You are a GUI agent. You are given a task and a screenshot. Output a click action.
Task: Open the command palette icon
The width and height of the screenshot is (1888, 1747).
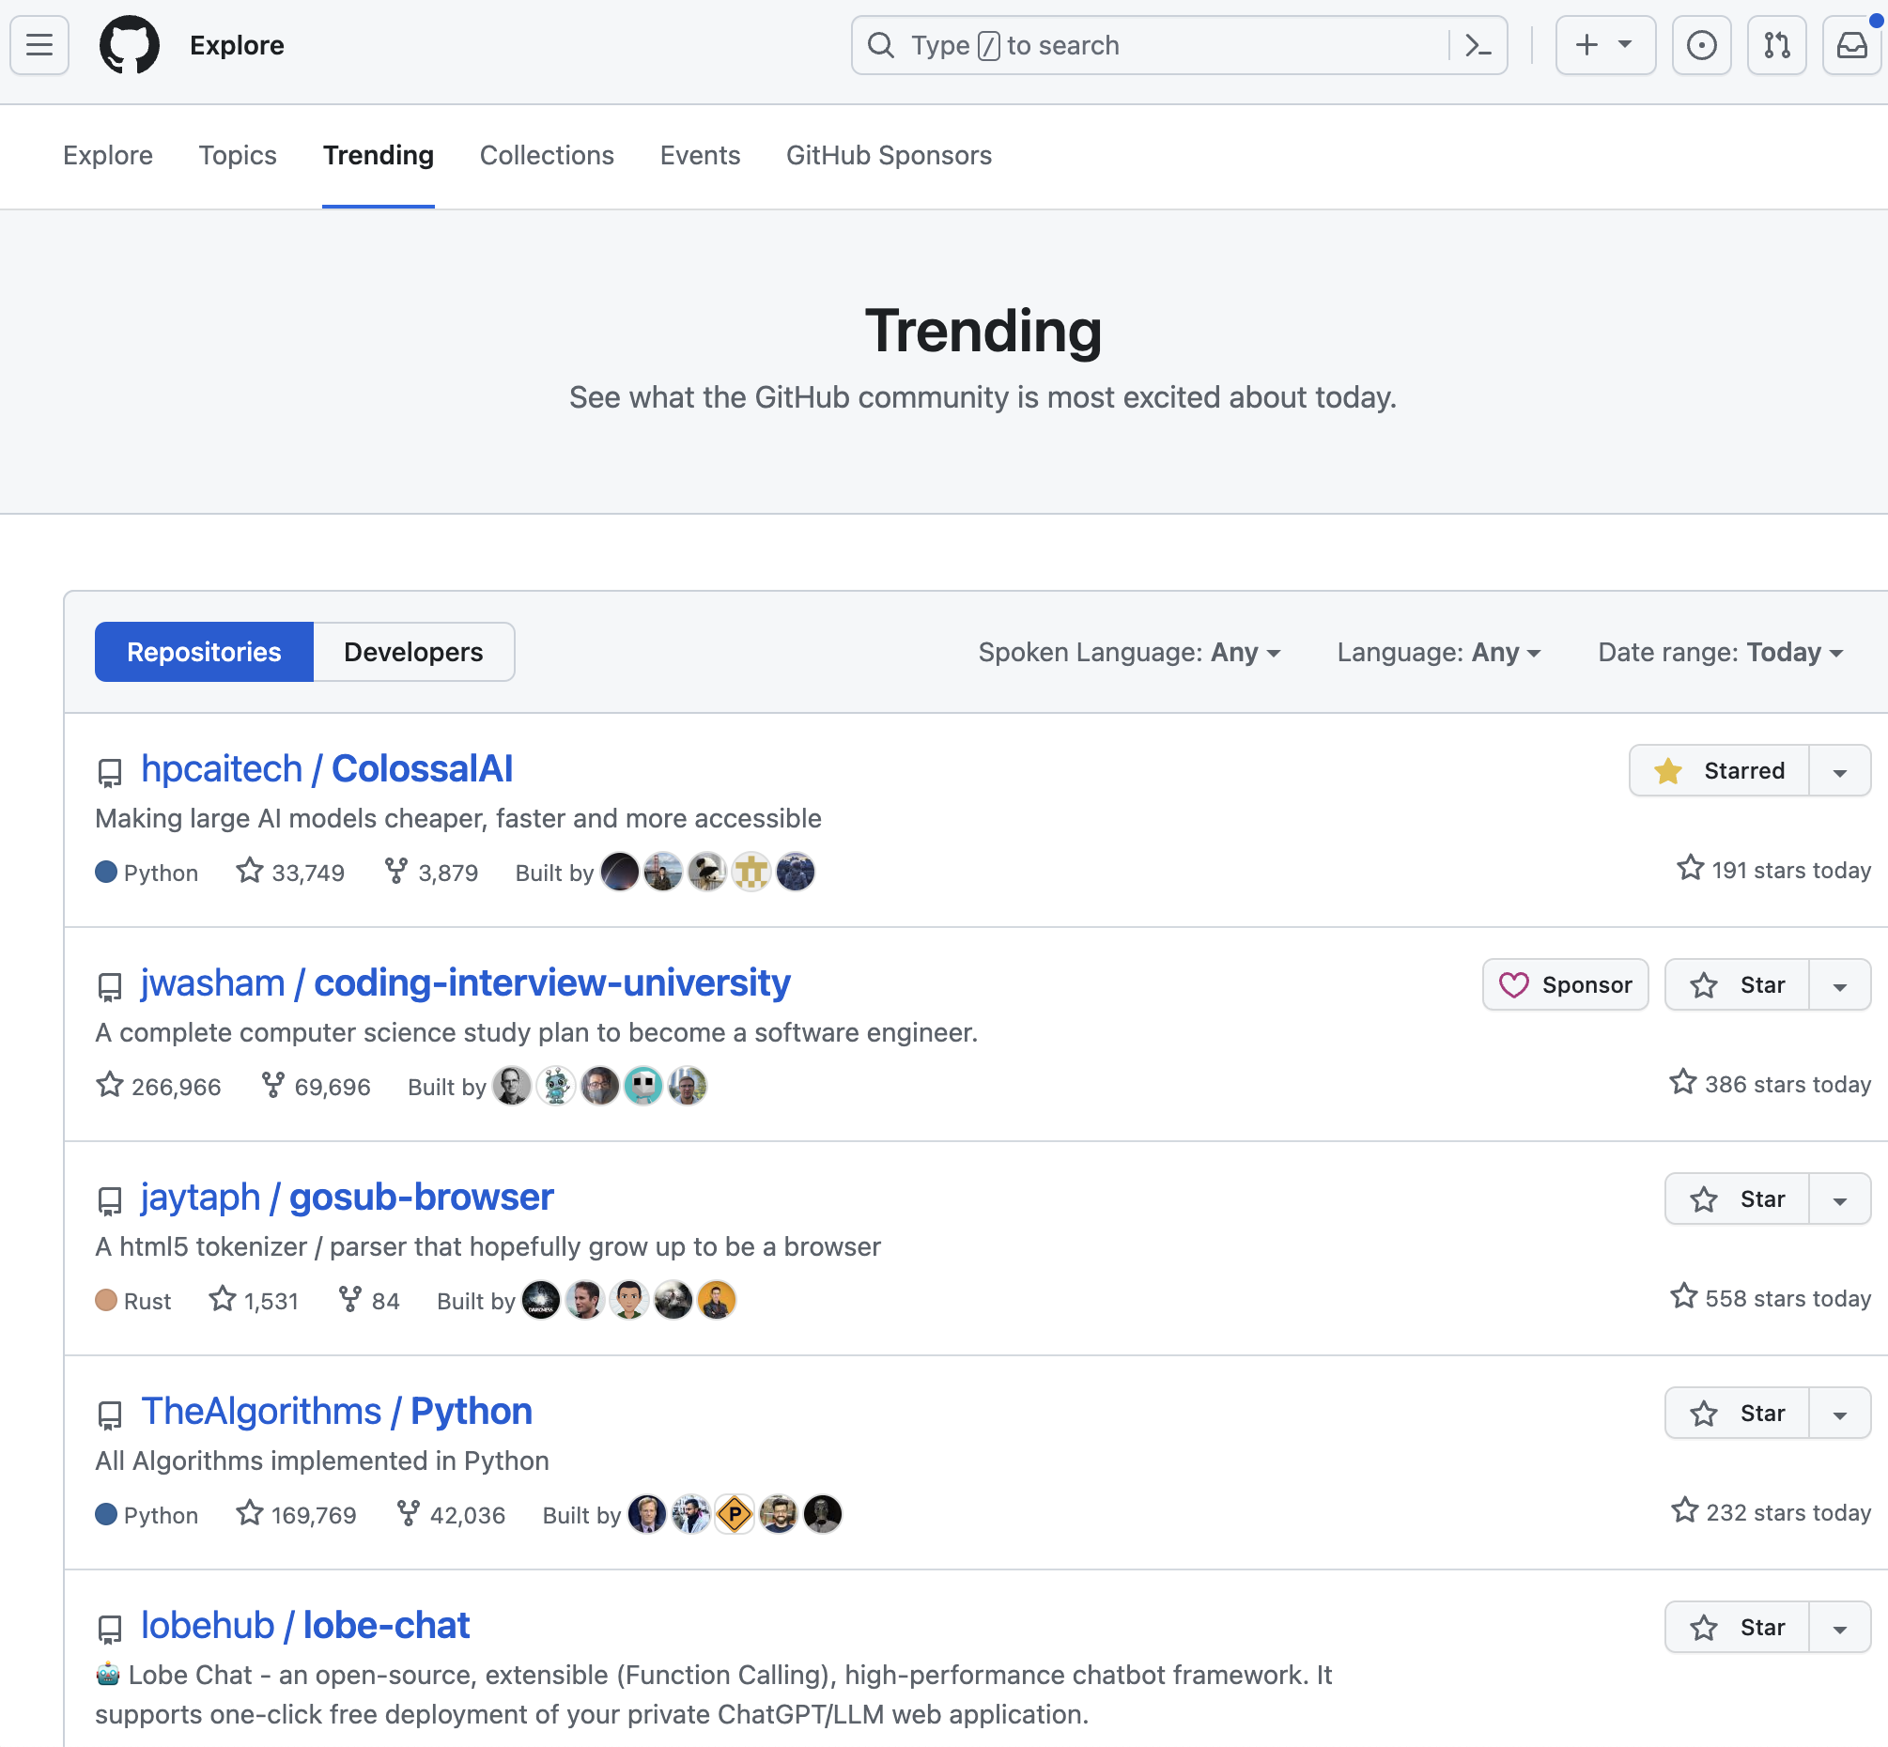click(1478, 44)
